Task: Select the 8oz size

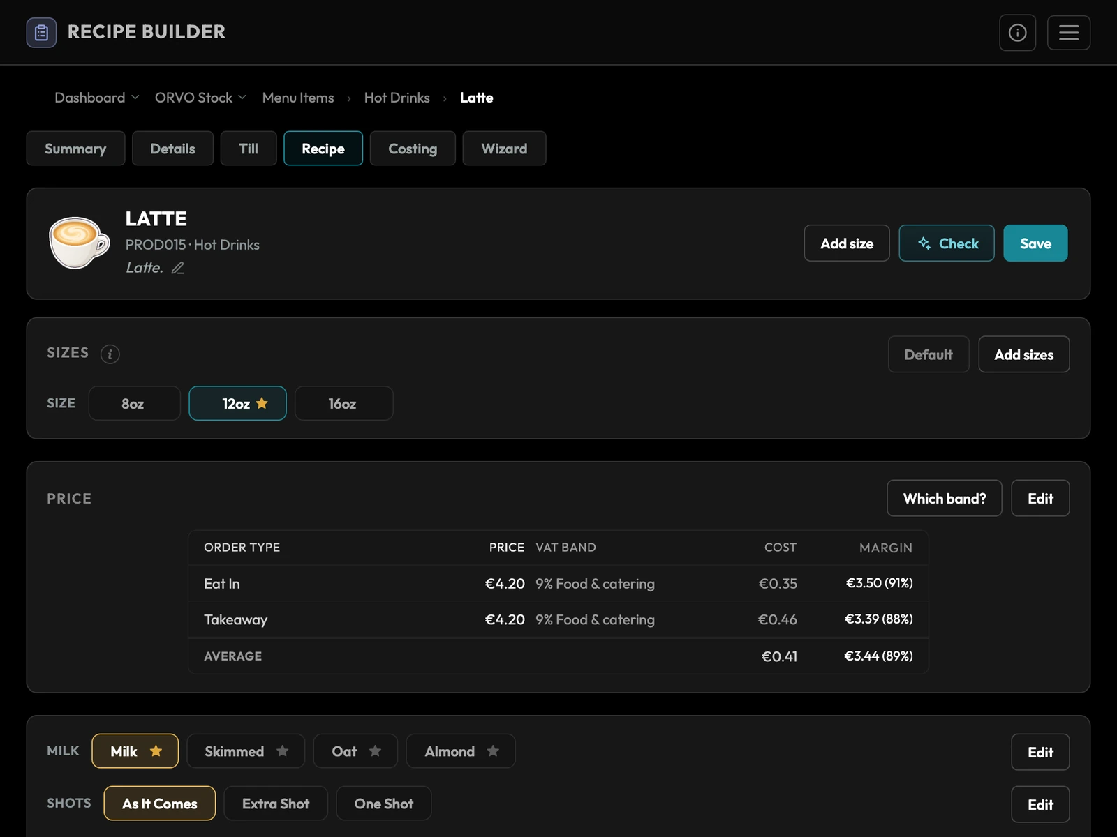Action: tap(134, 404)
